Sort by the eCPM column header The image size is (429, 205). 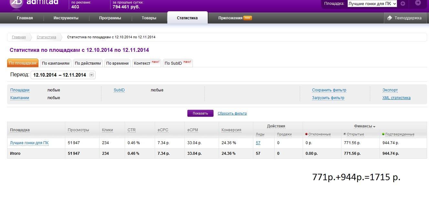coord(193,130)
